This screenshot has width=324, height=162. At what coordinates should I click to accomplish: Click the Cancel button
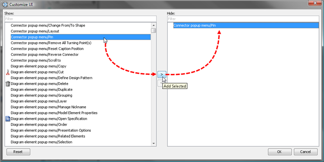pyautogui.click(x=306, y=152)
